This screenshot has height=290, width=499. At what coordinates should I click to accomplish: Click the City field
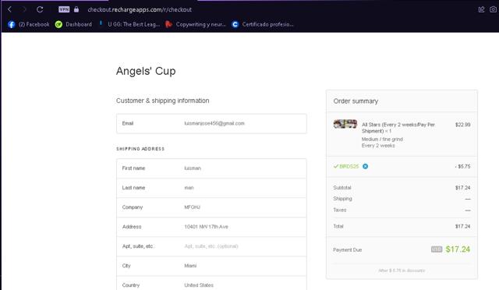pyautogui.click(x=211, y=266)
